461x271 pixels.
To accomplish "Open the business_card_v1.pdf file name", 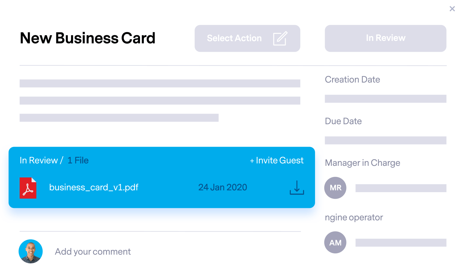I will click(94, 187).
